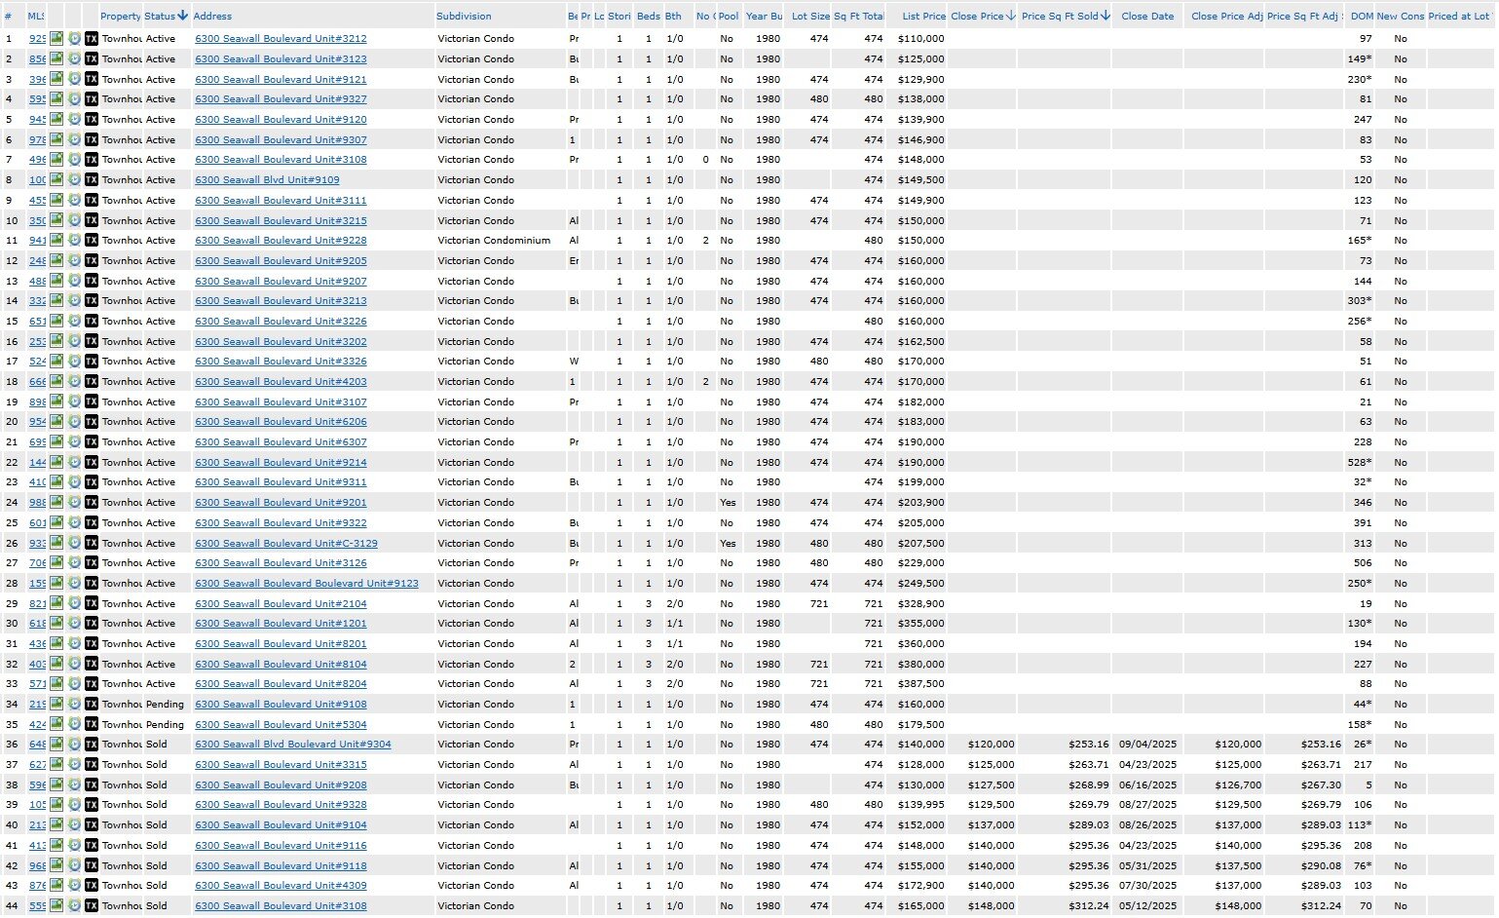Click the Status column sort arrow
Screen dimensions: 1499x918
(183, 16)
